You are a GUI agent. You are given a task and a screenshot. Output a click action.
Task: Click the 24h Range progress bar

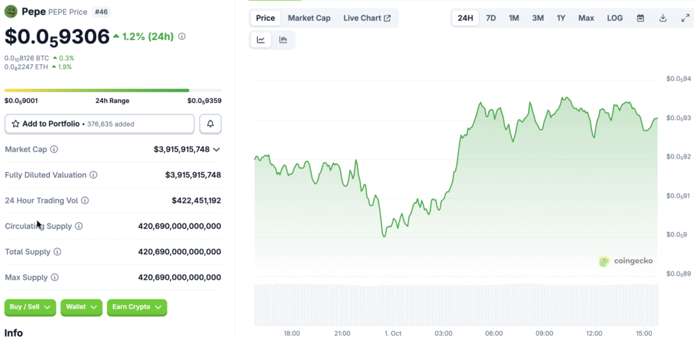pos(113,90)
